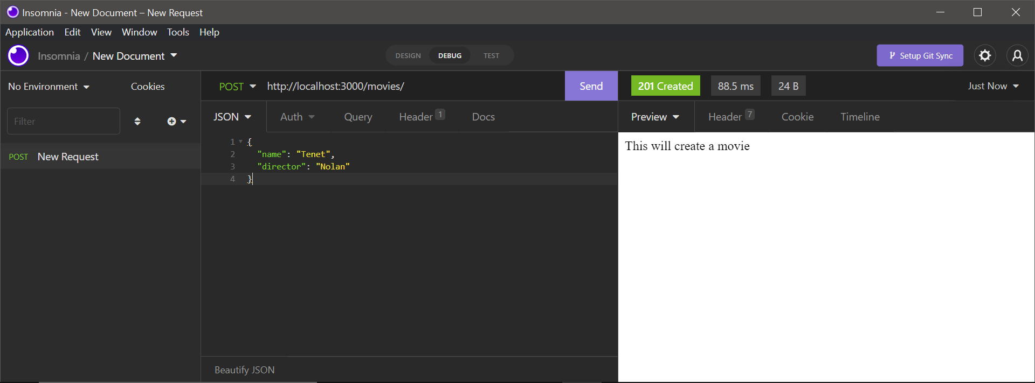The width and height of the screenshot is (1035, 383).
Task: Open the Cookies manager
Action: [148, 86]
